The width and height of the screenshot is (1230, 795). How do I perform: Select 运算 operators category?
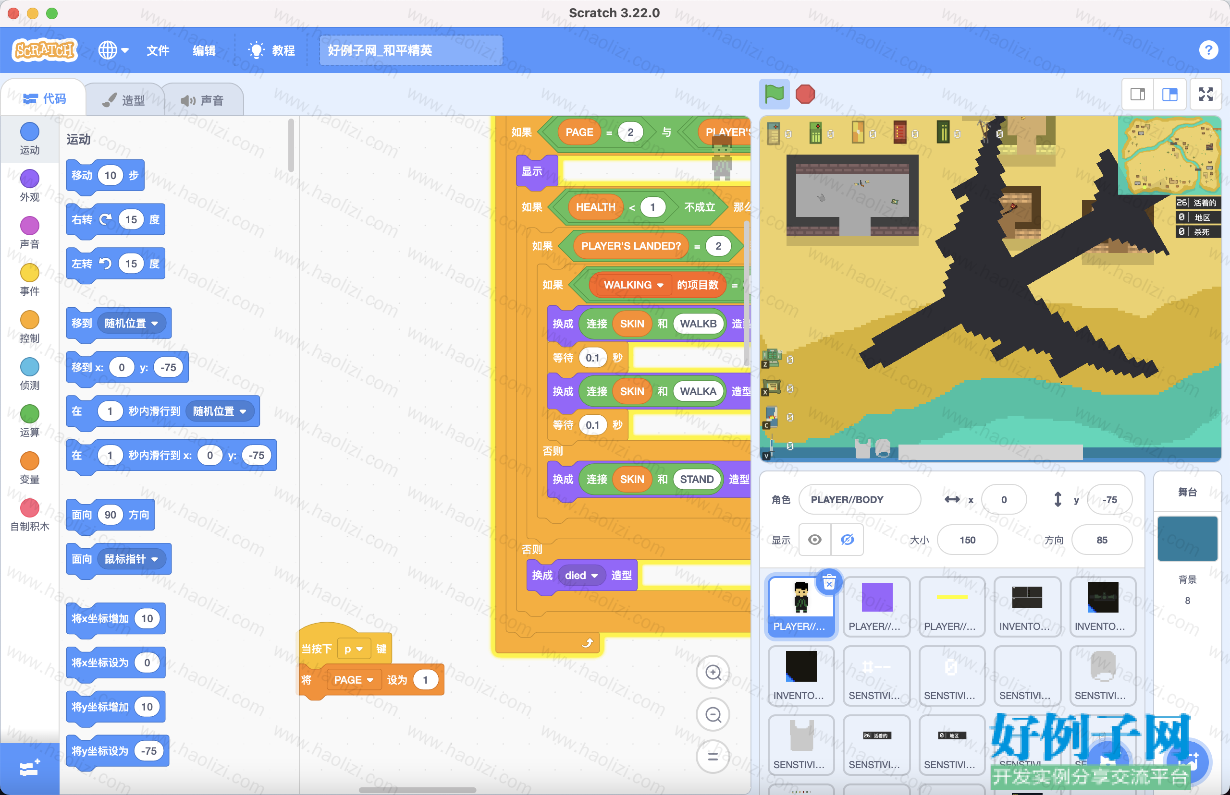point(29,420)
